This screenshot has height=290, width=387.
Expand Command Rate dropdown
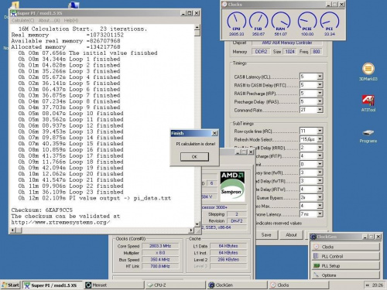tap(320, 110)
